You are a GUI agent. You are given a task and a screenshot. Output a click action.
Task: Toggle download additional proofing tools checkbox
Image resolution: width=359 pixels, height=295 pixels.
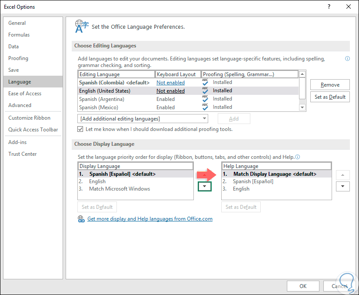tap(80, 129)
